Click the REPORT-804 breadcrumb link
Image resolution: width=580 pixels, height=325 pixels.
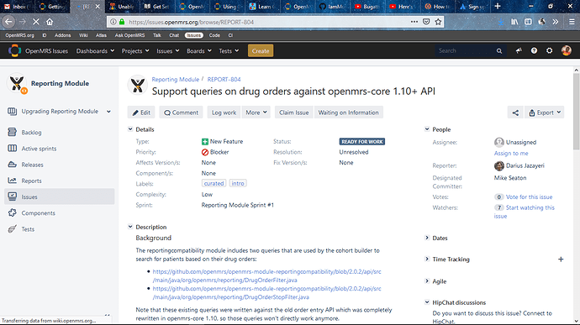(x=224, y=80)
